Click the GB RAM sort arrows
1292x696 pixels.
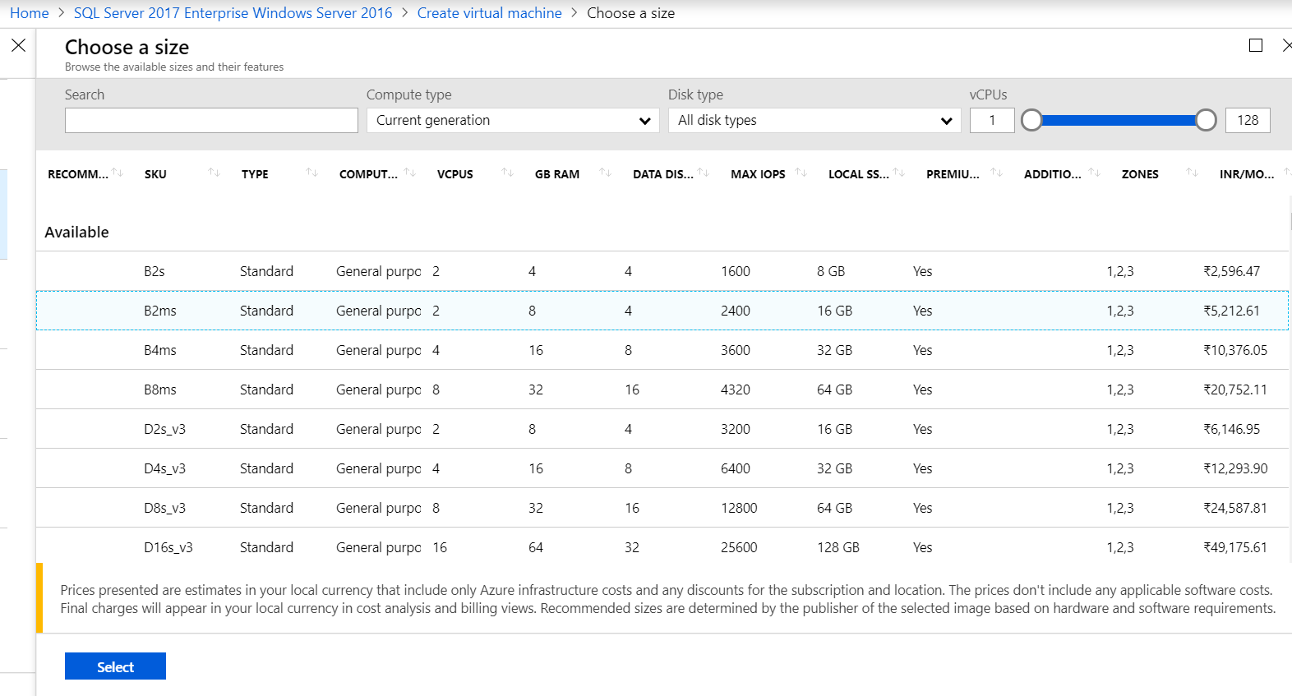pyautogui.click(x=606, y=173)
